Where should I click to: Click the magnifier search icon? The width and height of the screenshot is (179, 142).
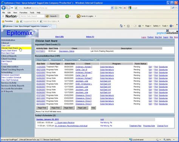(173, 8)
